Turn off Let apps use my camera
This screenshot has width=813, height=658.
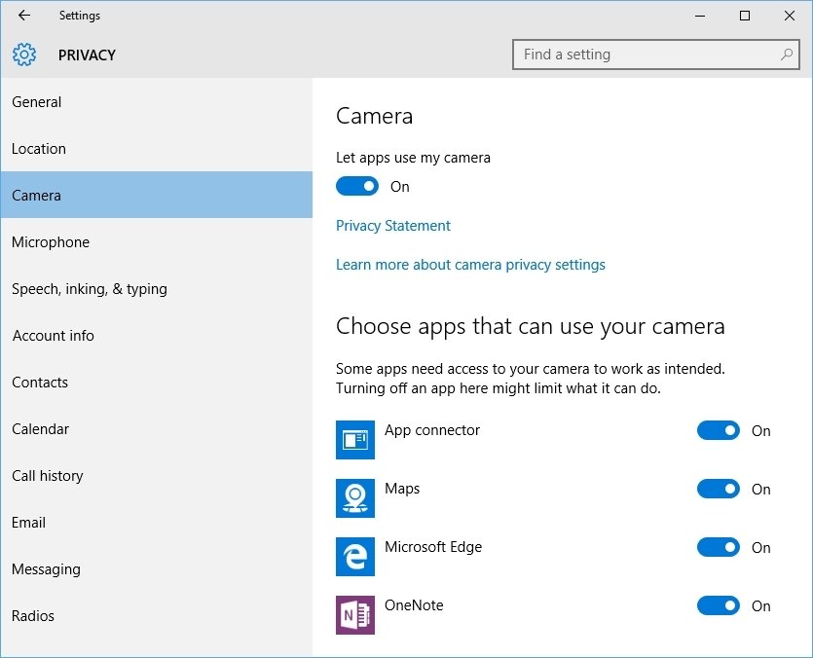point(357,186)
